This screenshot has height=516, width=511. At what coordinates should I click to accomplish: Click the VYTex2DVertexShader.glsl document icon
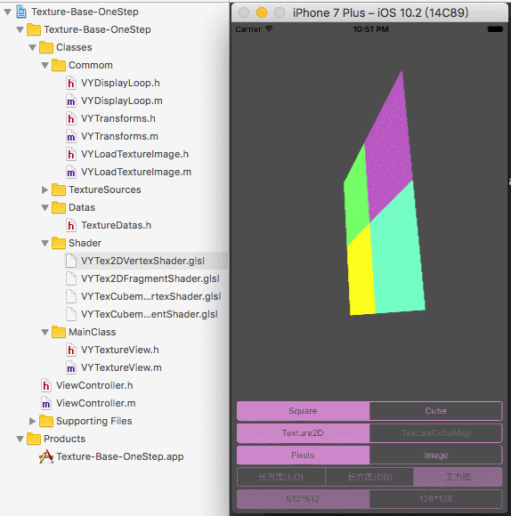71,261
